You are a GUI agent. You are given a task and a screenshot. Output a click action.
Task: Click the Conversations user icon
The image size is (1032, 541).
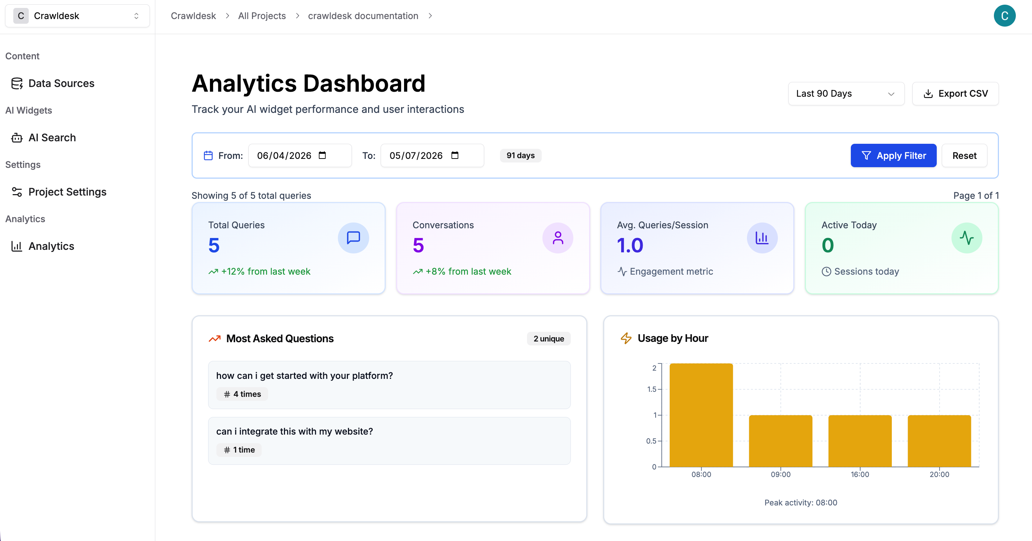[558, 238]
